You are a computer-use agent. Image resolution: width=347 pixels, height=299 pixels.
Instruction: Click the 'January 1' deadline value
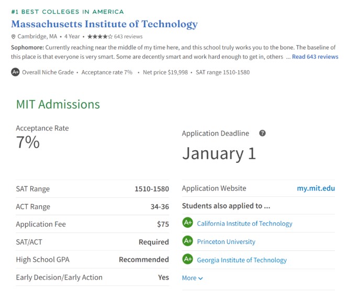pos(219,153)
